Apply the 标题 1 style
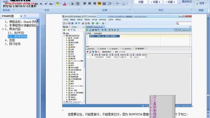The image size is (210, 118). [x=156, y=2]
